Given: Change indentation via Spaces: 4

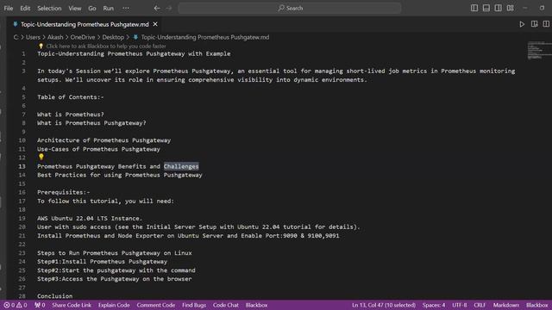Looking at the screenshot, I should tap(434, 305).
